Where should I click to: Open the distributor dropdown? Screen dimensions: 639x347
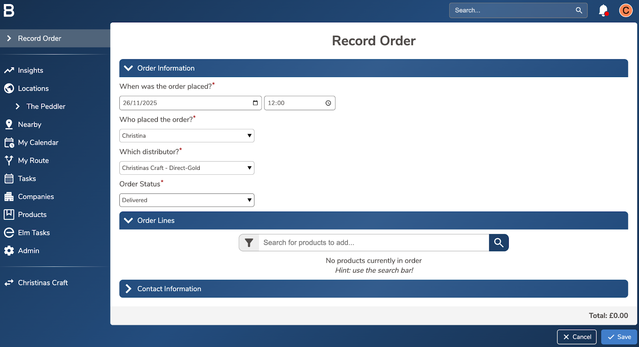pyautogui.click(x=187, y=168)
